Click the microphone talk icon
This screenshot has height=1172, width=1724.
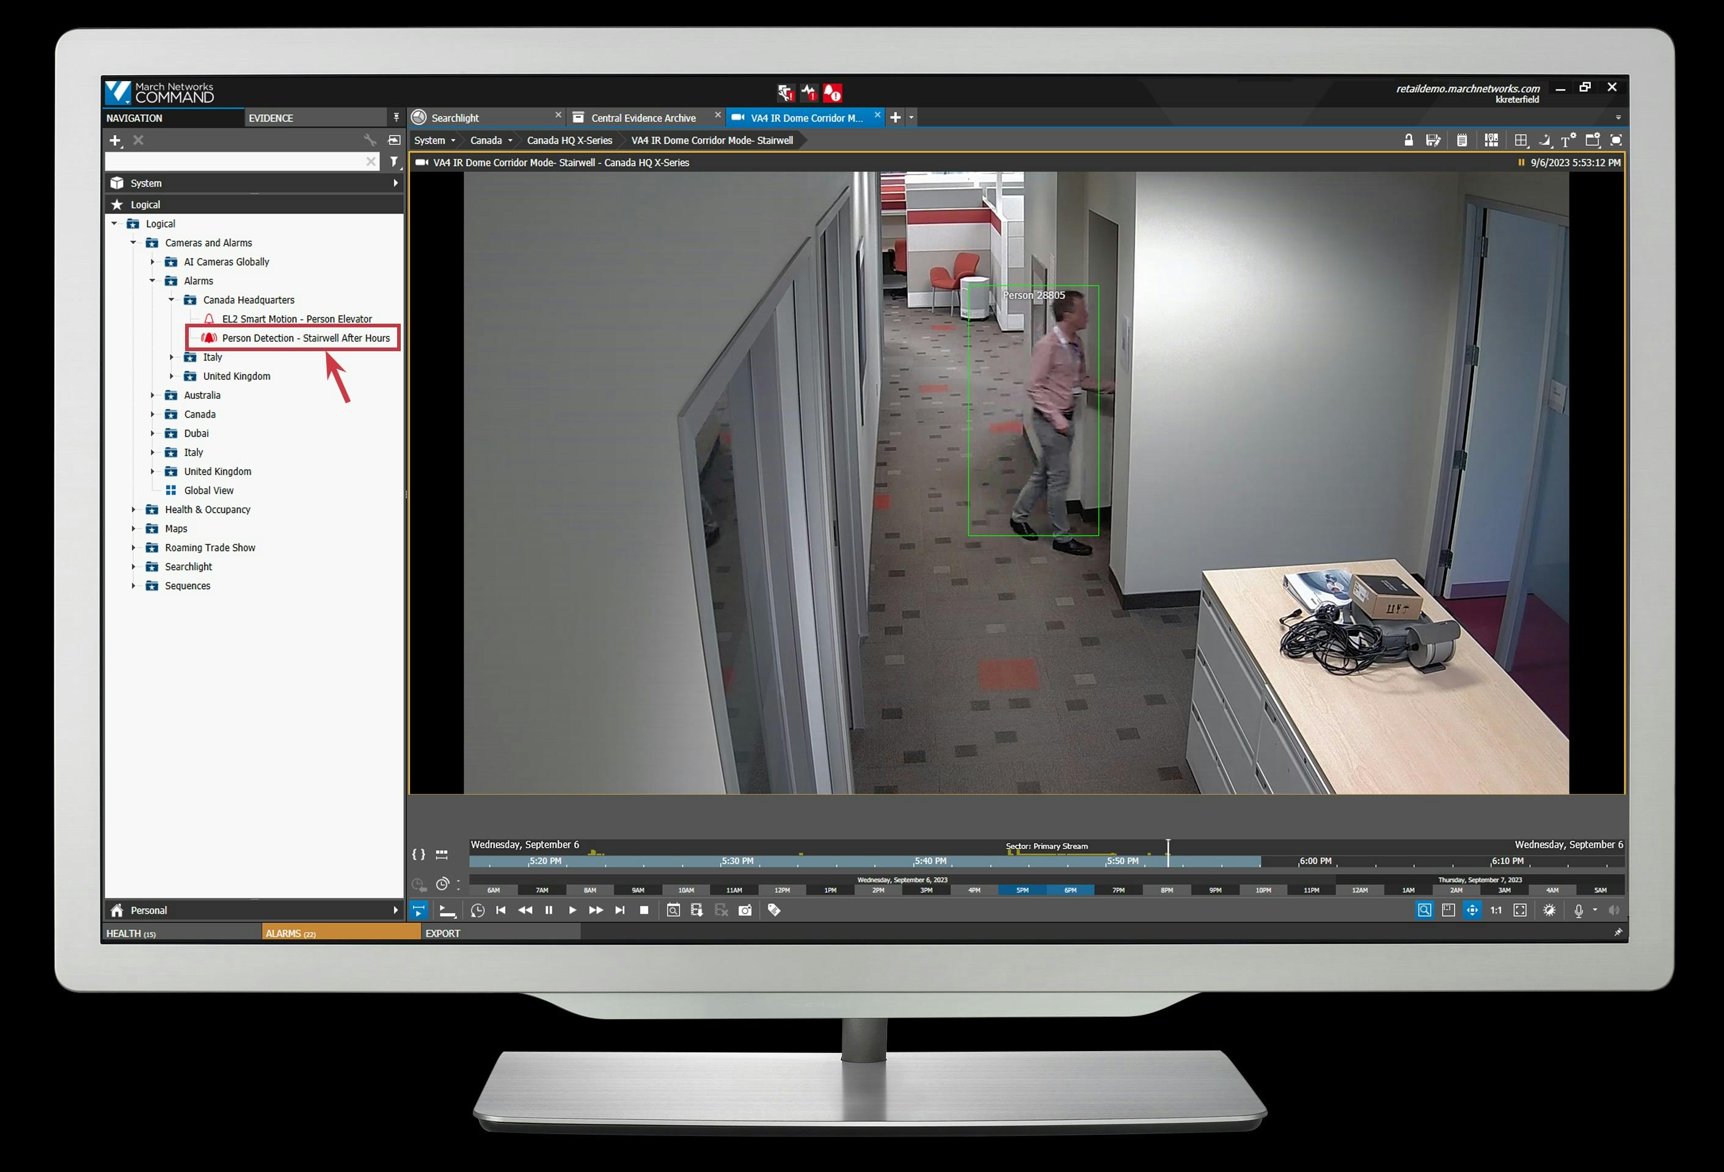tap(1579, 910)
